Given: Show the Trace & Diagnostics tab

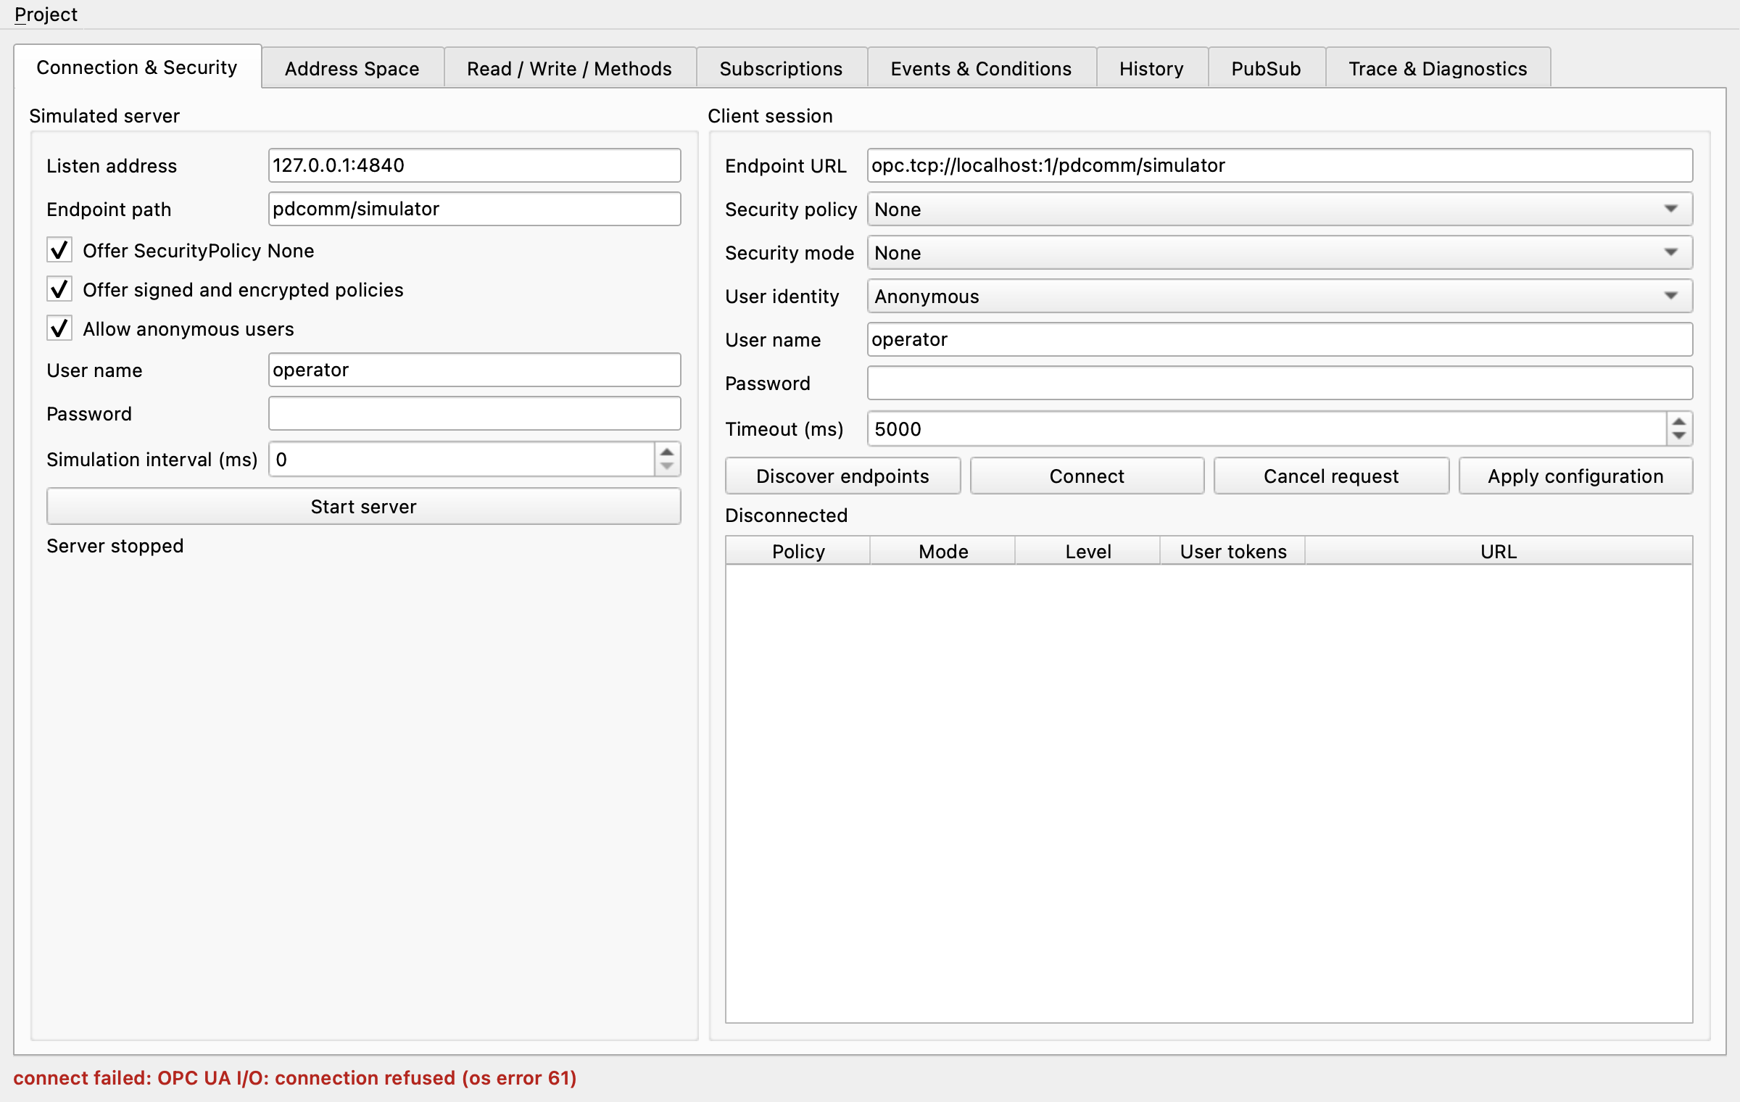Looking at the screenshot, I should click(1438, 68).
